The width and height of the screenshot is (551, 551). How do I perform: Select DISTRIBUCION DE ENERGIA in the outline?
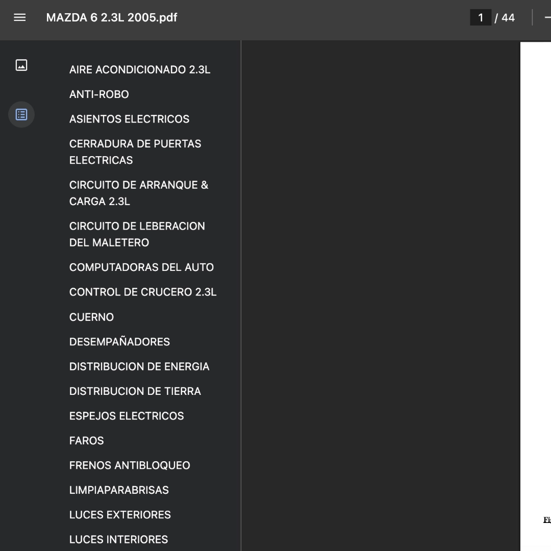pos(139,366)
